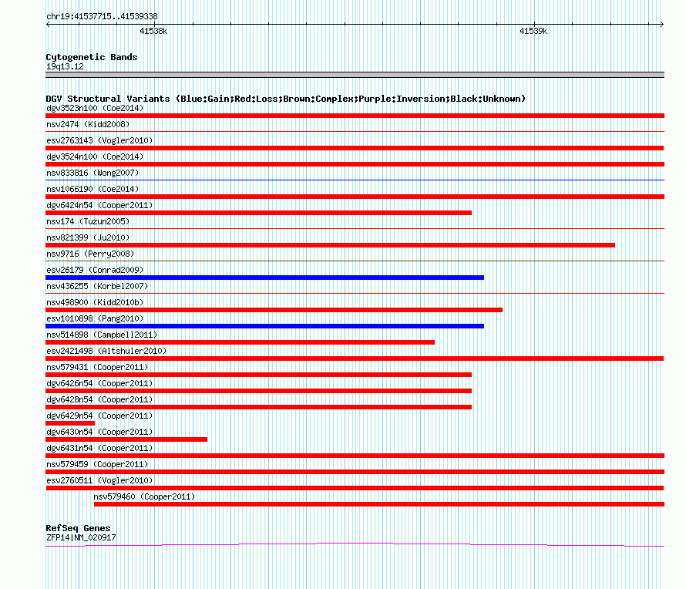Image resolution: width=686 pixels, height=589 pixels.
Task: Click the red bar of nsv821399
Action: click(x=331, y=245)
